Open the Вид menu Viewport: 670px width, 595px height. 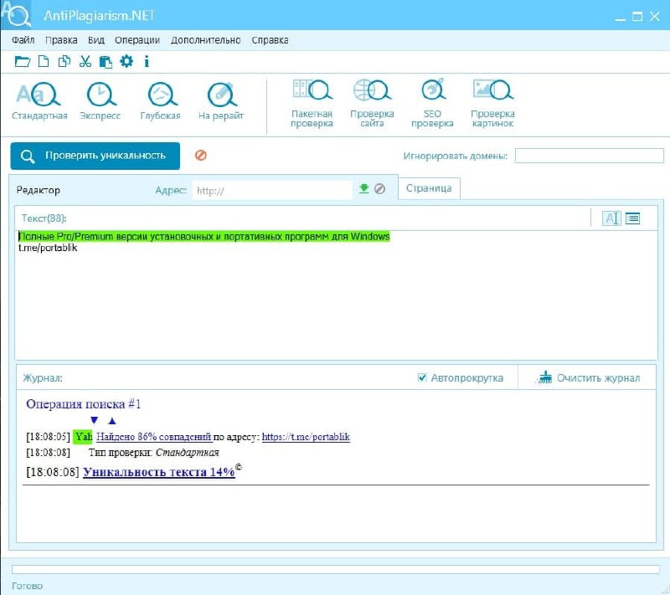96,40
